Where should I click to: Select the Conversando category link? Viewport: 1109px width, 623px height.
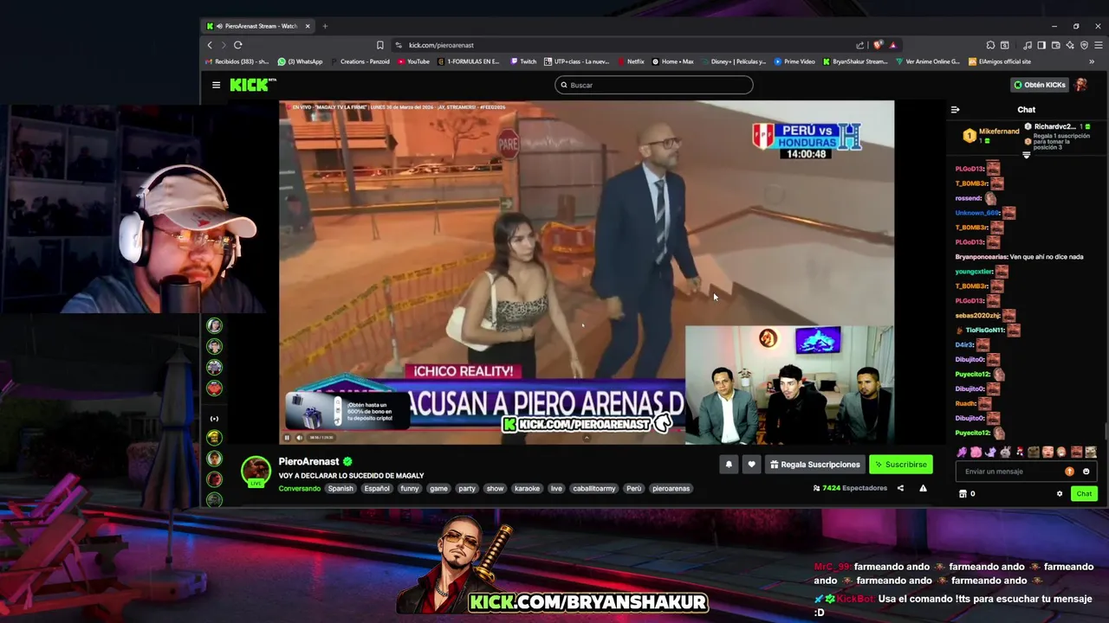coord(299,489)
